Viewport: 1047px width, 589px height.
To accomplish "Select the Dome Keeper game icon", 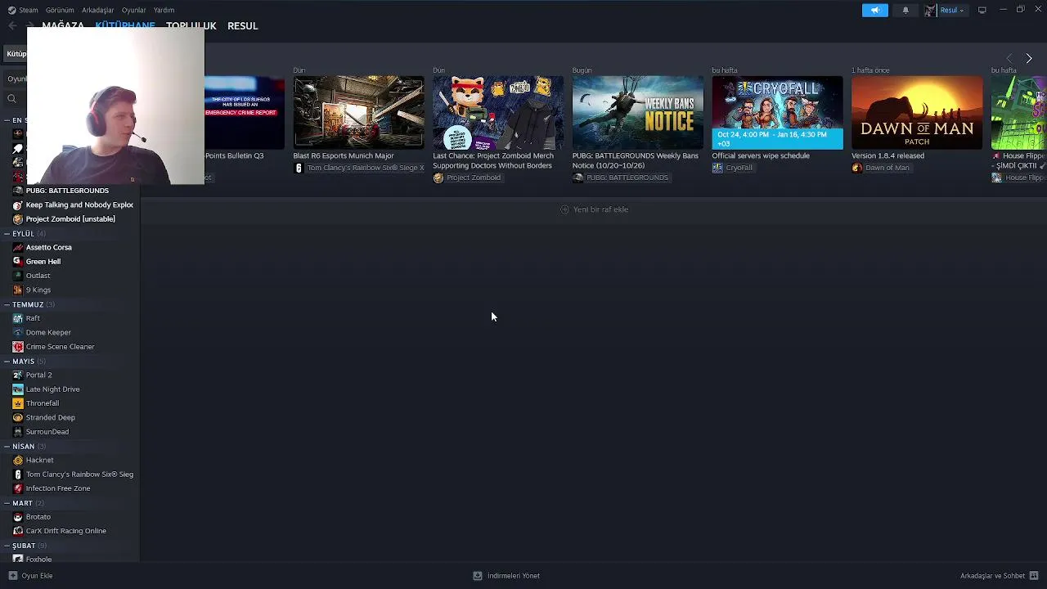I will point(18,332).
